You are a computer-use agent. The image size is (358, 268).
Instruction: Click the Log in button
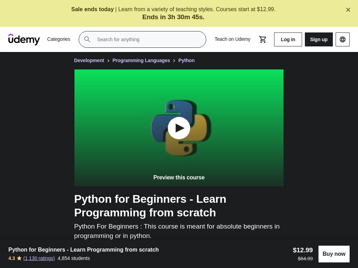(x=288, y=39)
